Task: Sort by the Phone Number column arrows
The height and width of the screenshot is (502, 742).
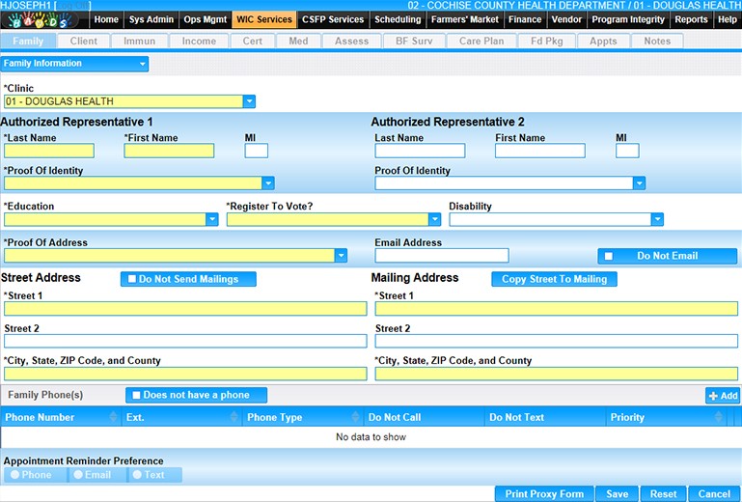Action: pyautogui.click(x=112, y=418)
